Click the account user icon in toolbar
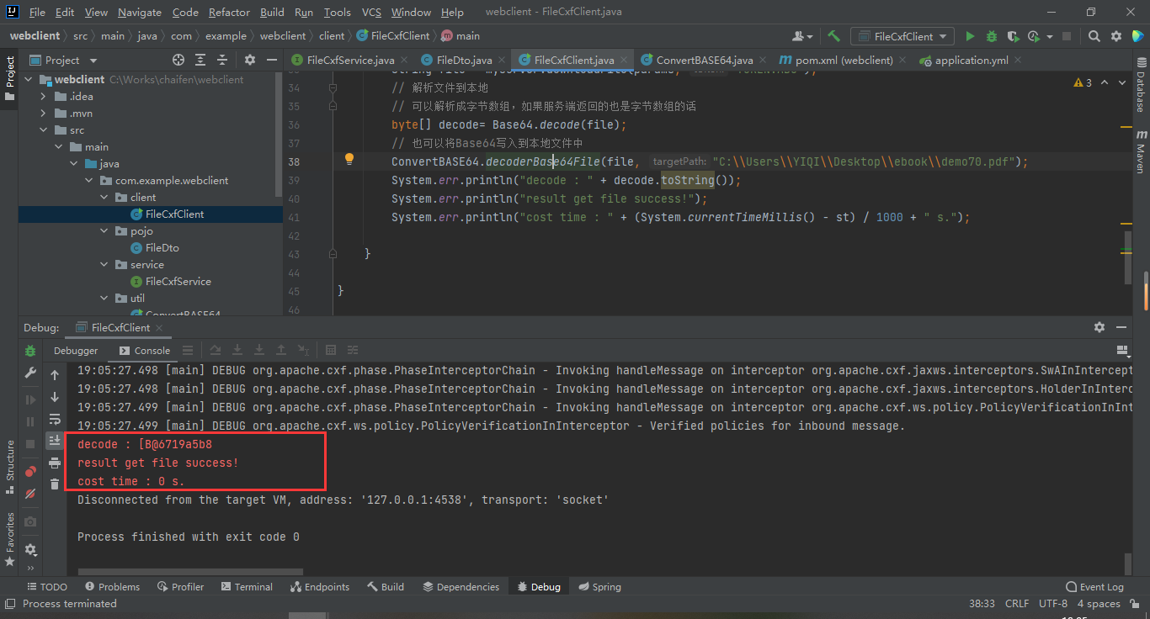 [802, 36]
